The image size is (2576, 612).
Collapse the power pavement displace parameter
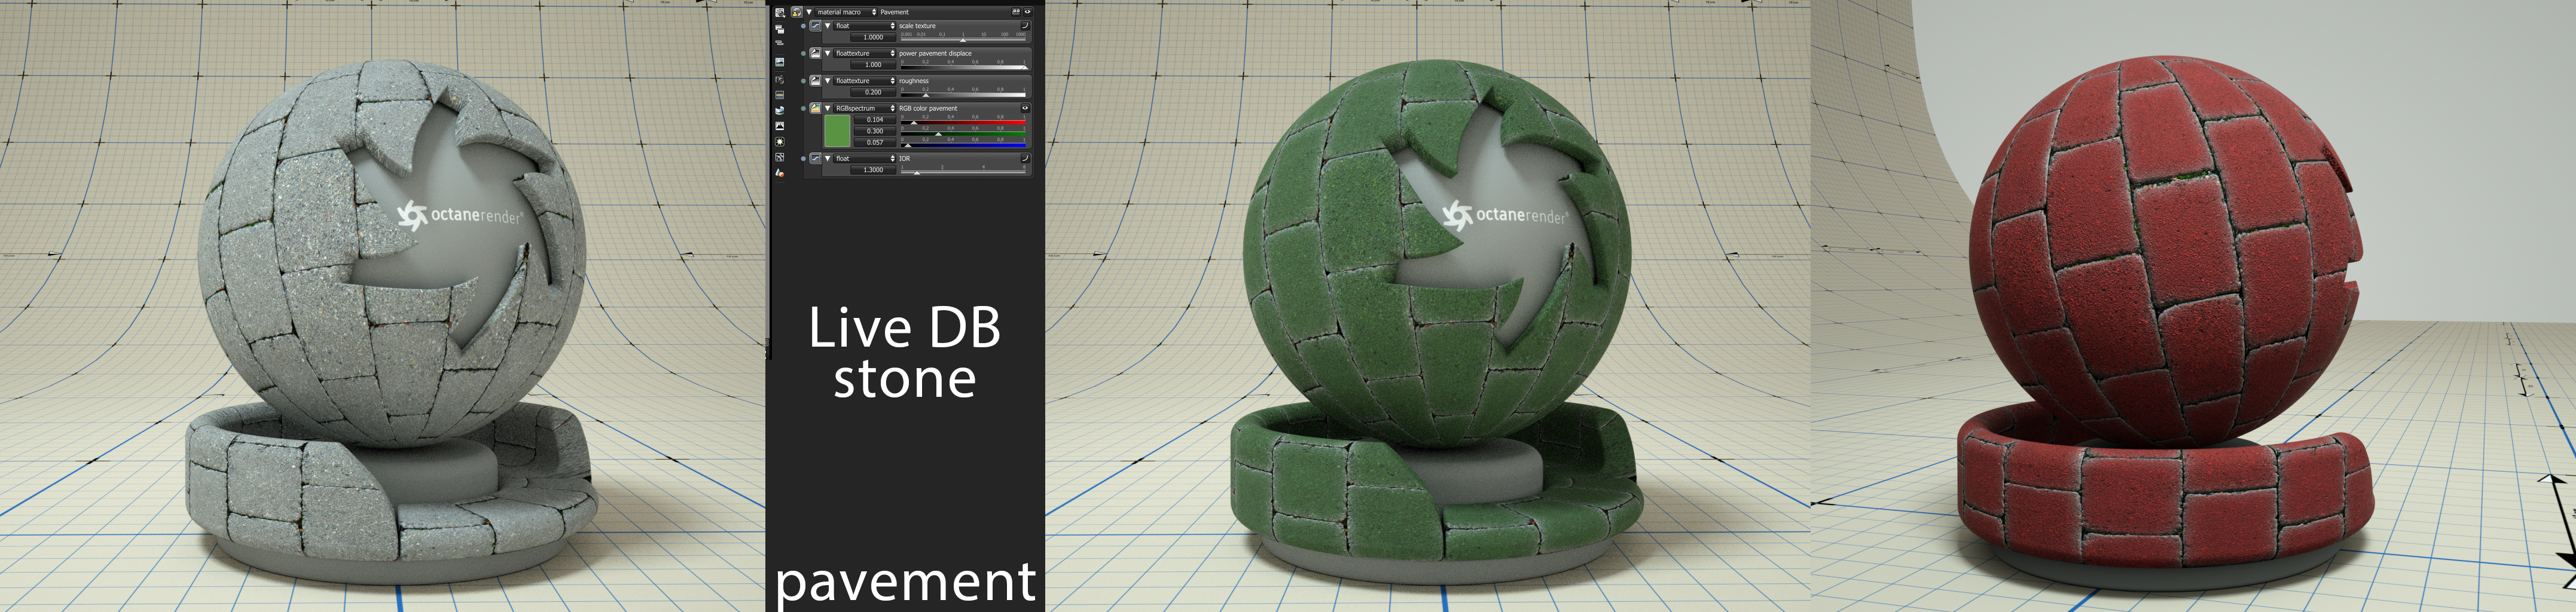click(828, 53)
